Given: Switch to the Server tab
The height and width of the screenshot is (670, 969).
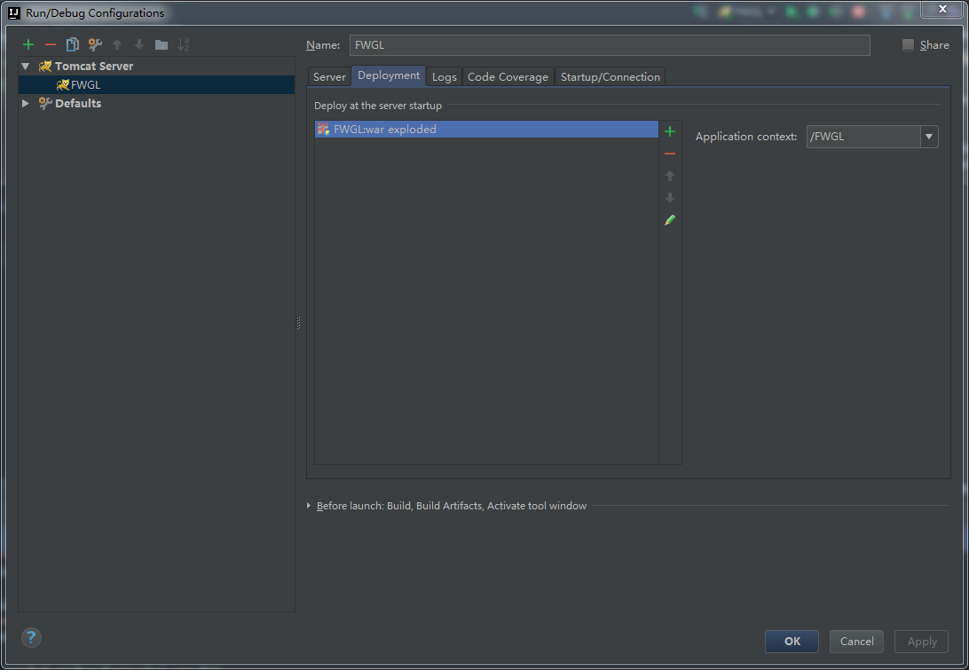Looking at the screenshot, I should point(329,76).
